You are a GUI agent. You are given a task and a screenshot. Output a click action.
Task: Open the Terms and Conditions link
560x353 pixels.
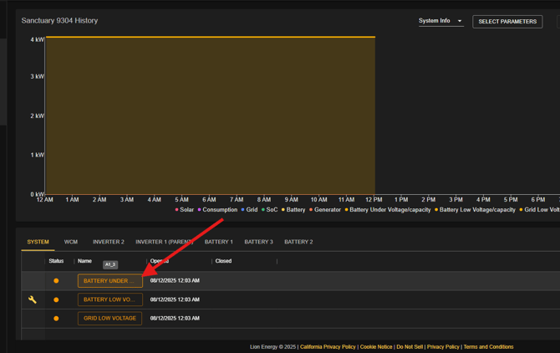point(488,346)
